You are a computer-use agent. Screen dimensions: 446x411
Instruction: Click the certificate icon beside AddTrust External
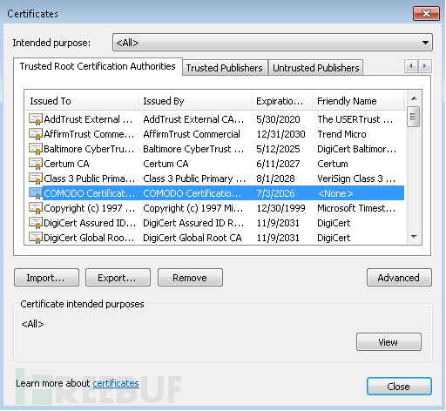(36, 119)
